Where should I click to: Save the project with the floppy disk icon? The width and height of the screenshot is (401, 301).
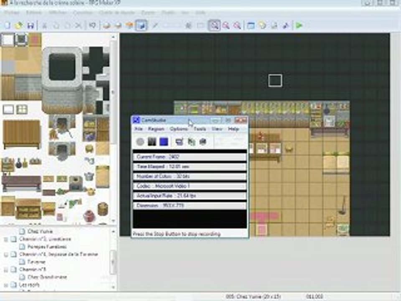pos(30,26)
